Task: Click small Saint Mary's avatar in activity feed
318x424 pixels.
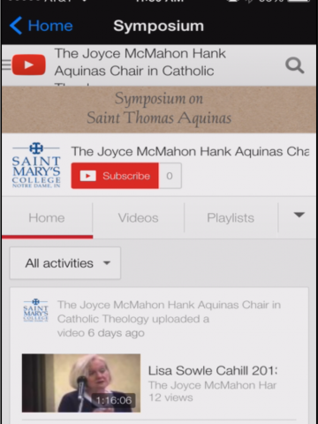Action: (35, 310)
